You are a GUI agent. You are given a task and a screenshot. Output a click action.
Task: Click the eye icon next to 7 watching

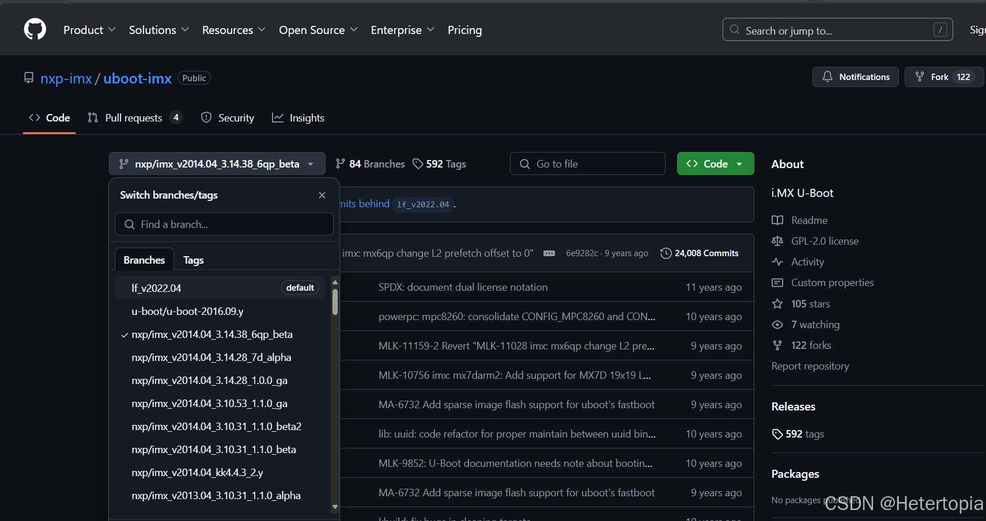click(x=777, y=324)
